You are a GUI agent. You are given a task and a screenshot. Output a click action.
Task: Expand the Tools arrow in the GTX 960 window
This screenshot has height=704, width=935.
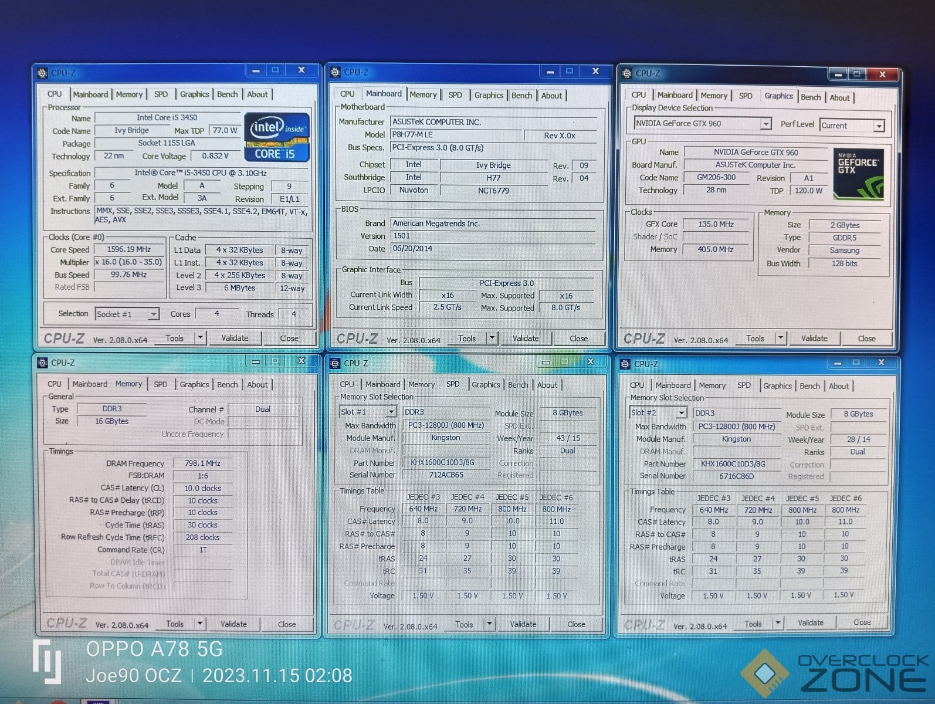coord(780,338)
